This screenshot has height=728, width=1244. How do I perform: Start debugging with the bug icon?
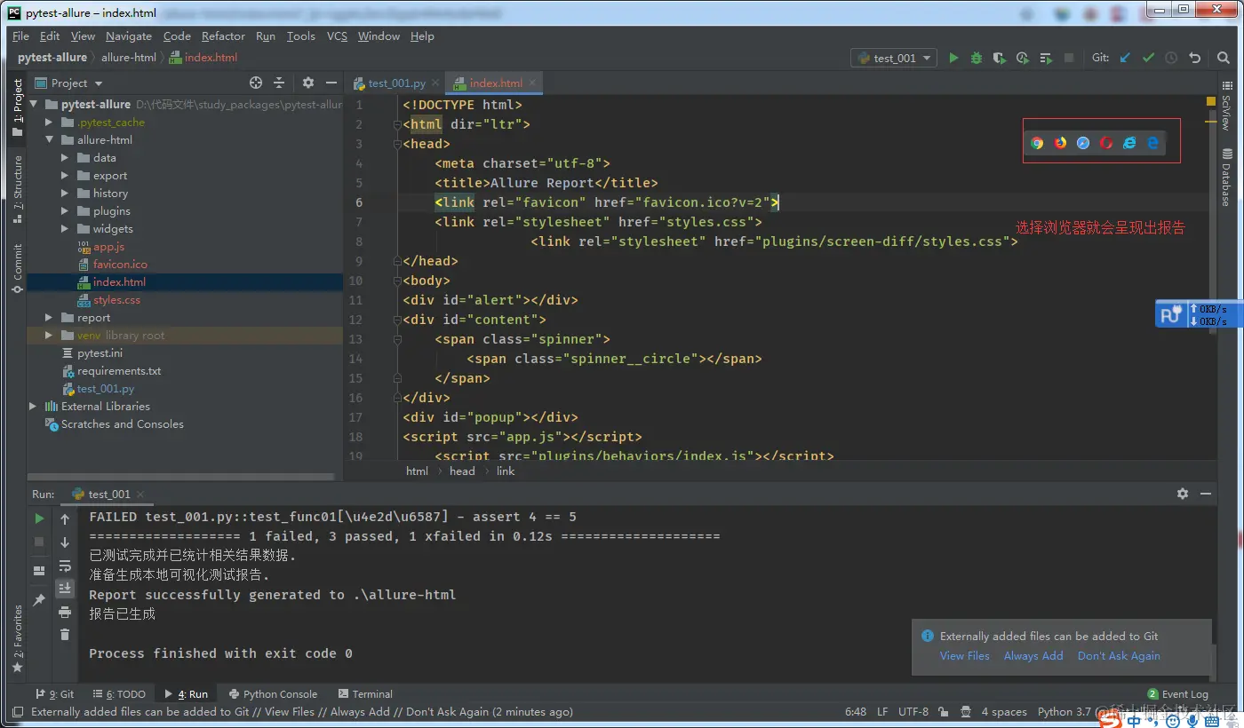977,58
